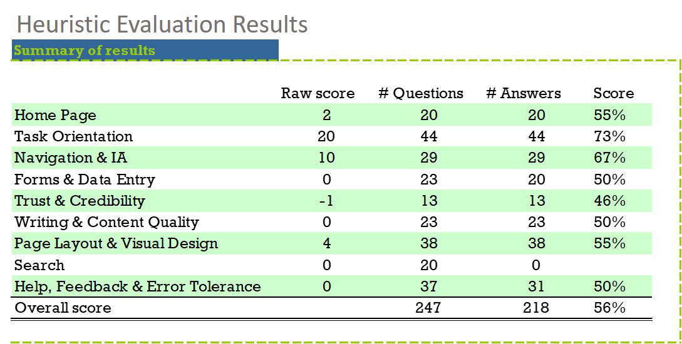This screenshot has width=682, height=344.
Task: Select Search row # Answers value '0'
Action: (x=536, y=265)
